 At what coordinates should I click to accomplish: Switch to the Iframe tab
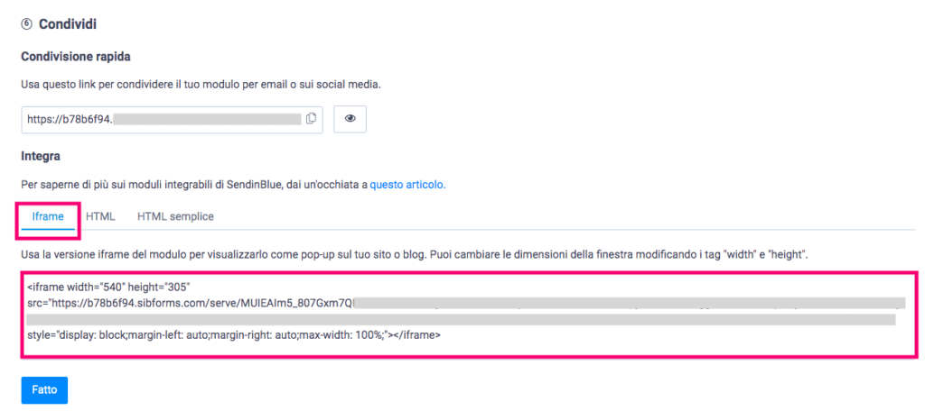48,216
